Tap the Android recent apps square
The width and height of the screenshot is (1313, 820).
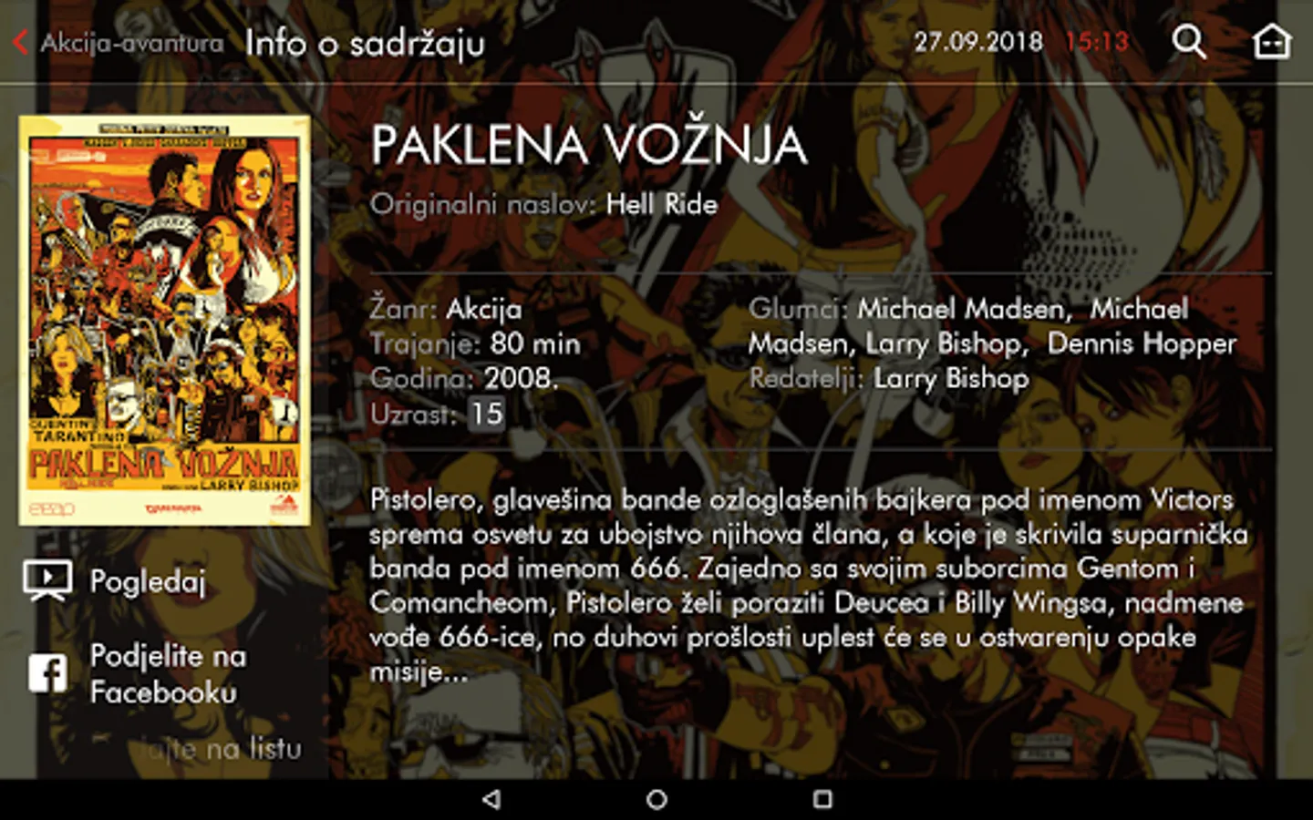[x=822, y=799]
